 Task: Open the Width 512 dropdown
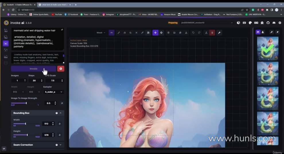coord(18,92)
